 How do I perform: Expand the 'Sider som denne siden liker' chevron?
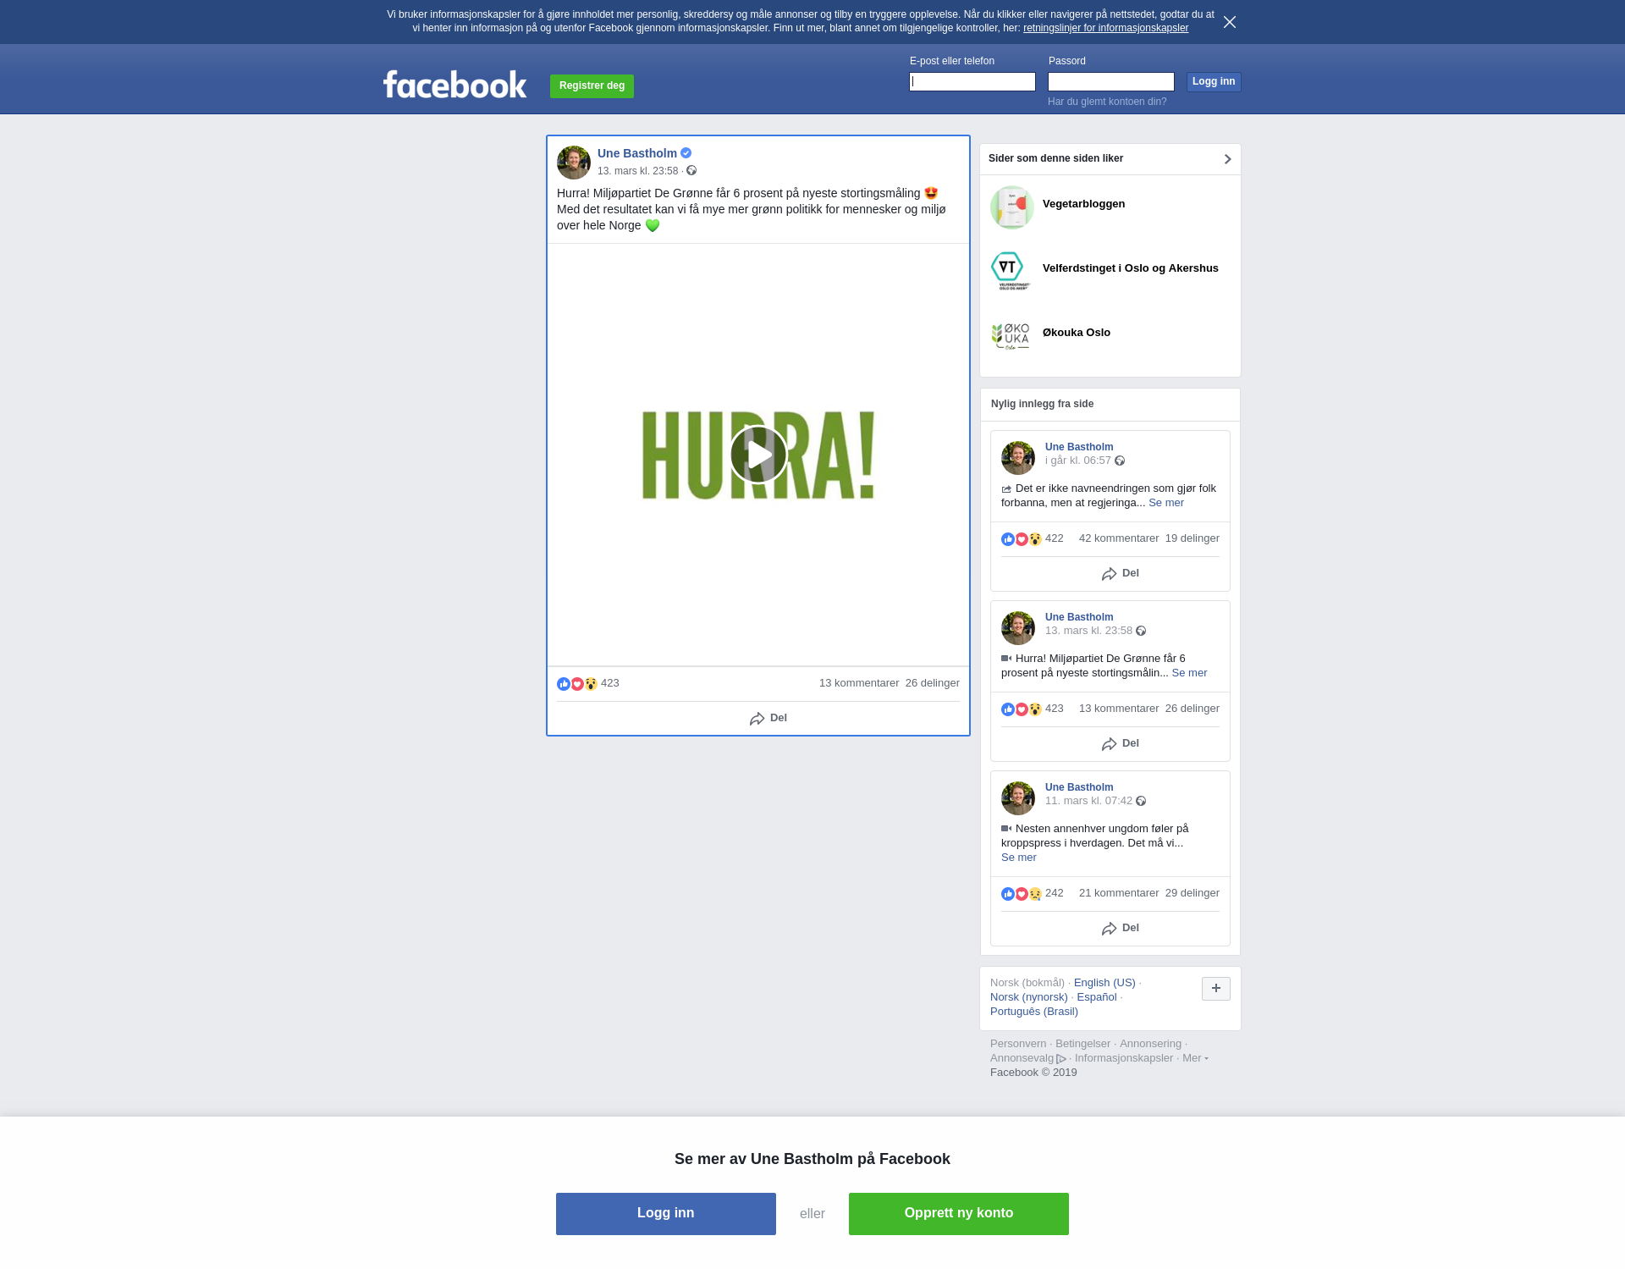[x=1227, y=159]
